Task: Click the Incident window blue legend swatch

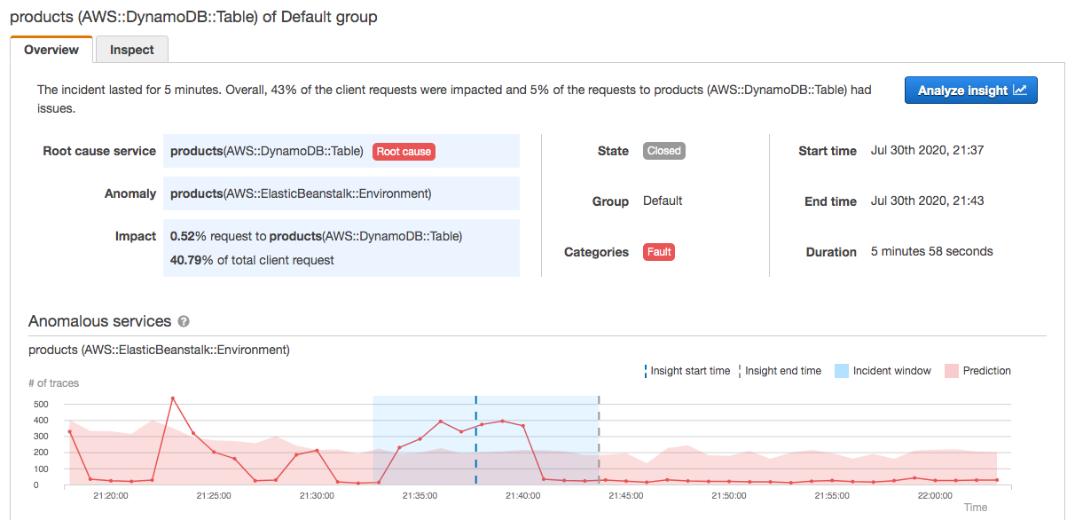Action: (842, 371)
